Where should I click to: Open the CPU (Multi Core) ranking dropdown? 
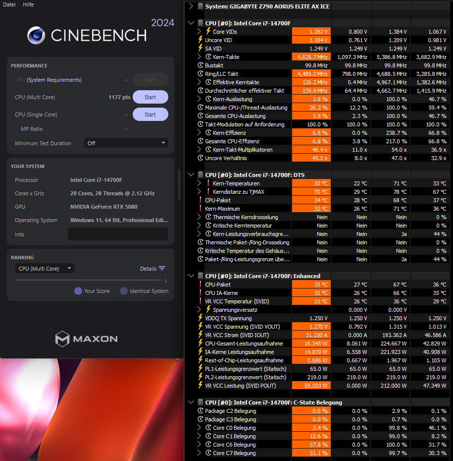click(x=45, y=269)
